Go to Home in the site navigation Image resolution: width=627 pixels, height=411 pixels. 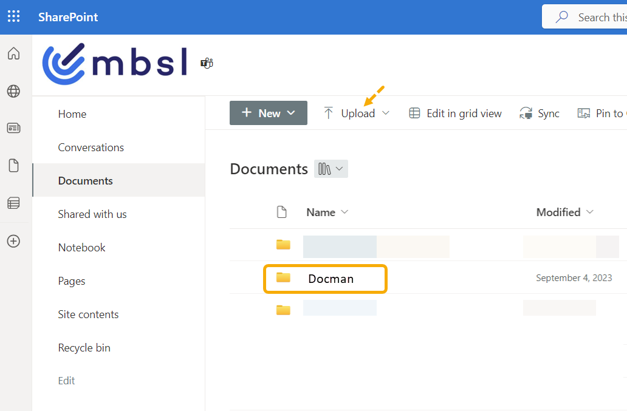pyautogui.click(x=72, y=114)
